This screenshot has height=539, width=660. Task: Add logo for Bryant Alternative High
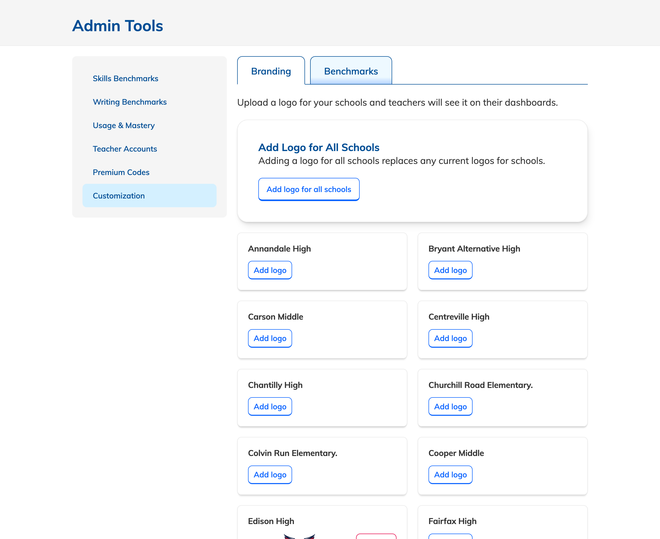click(450, 270)
